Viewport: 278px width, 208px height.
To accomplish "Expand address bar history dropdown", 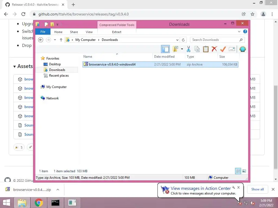I will tap(177, 40).
